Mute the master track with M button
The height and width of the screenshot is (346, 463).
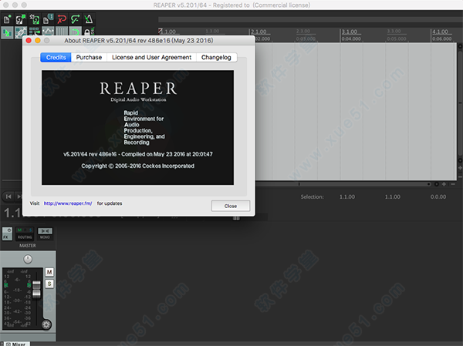pos(49,272)
